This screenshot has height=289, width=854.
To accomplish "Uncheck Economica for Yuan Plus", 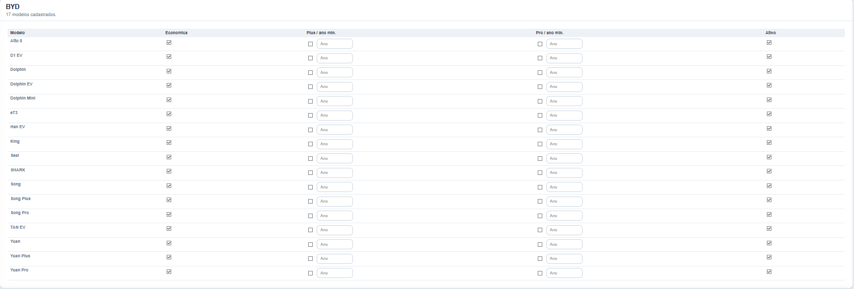I will tap(169, 257).
